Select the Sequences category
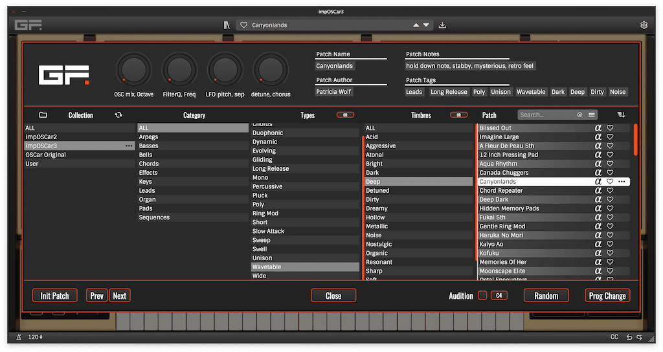 [192, 217]
